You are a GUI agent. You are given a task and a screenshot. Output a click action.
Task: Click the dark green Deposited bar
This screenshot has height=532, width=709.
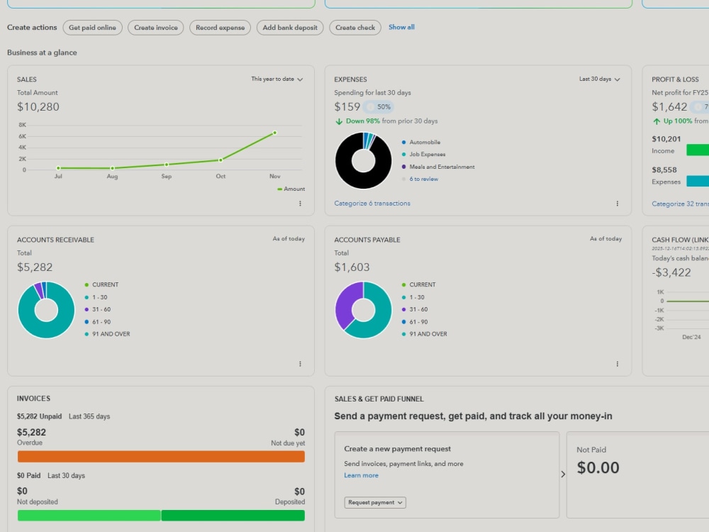[233, 516]
